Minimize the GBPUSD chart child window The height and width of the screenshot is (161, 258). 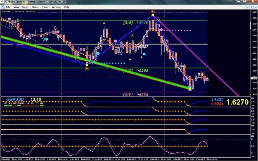[247, 7]
